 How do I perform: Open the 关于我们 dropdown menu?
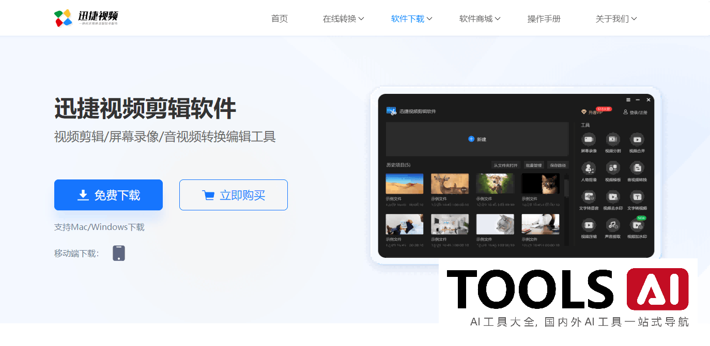[616, 19]
